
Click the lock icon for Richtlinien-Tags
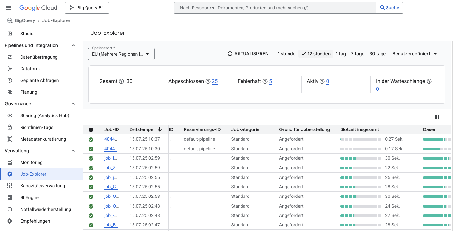[10, 127]
